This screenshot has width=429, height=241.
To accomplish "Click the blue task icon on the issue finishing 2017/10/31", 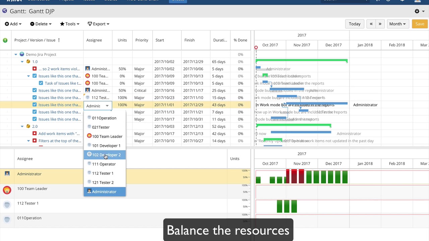I will (x=35, y=119).
